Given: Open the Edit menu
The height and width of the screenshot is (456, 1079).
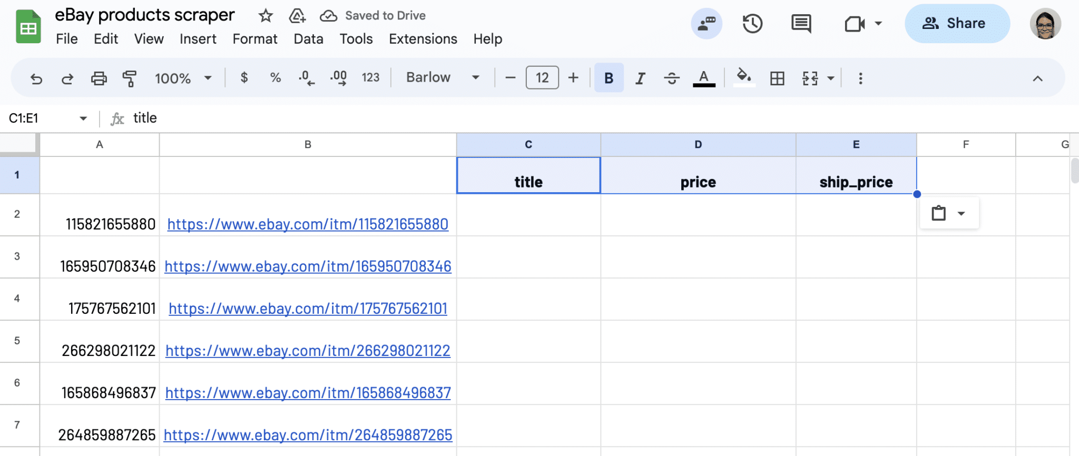Looking at the screenshot, I should pyautogui.click(x=106, y=39).
